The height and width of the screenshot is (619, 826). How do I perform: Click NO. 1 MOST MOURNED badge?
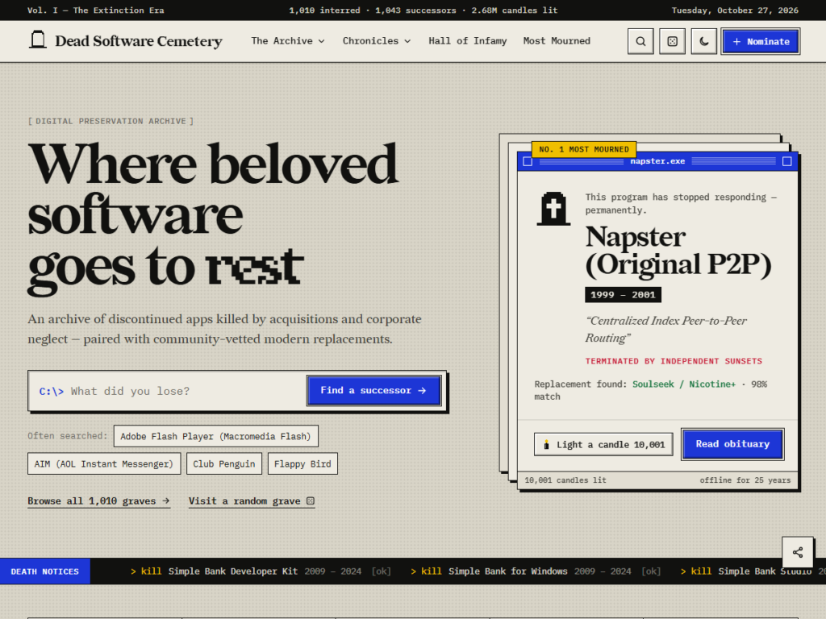[x=584, y=149]
